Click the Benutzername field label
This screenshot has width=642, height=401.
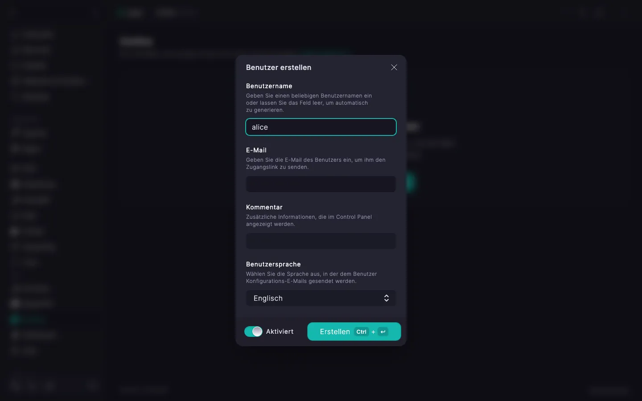pos(269,86)
